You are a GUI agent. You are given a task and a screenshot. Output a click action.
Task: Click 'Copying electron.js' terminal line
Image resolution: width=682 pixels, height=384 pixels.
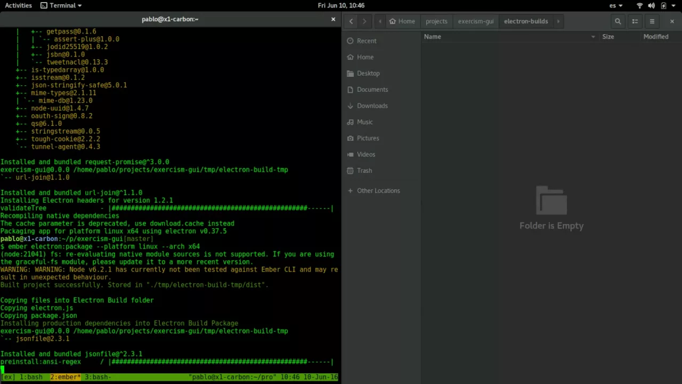pyautogui.click(x=37, y=308)
